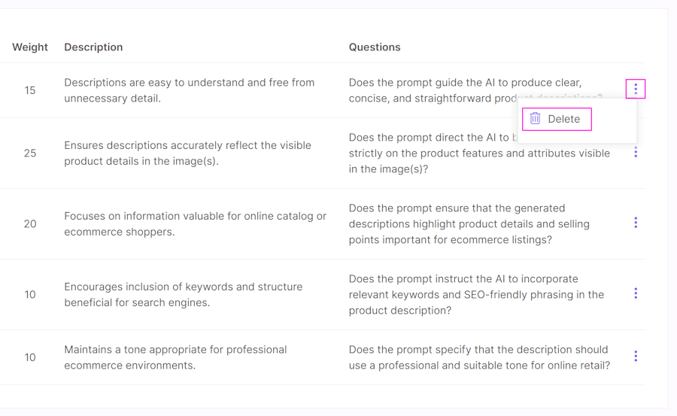This screenshot has height=416, width=677.
Task: Click the Weight column header
Action: [30, 47]
